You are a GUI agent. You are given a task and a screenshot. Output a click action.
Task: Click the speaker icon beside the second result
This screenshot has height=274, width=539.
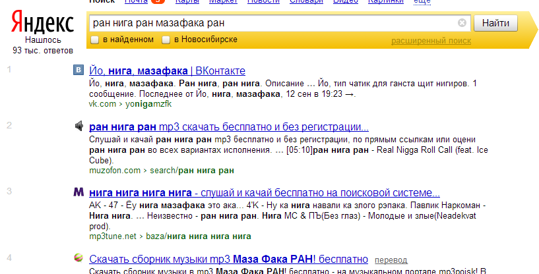[x=79, y=126]
